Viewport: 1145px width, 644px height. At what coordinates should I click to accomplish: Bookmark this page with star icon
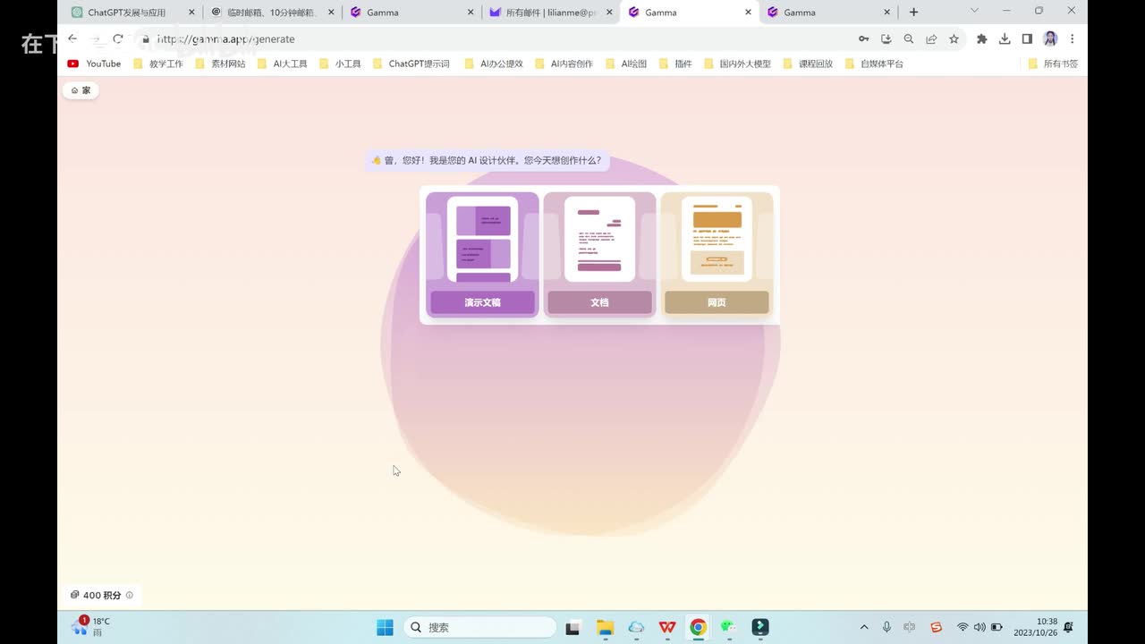[954, 39]
